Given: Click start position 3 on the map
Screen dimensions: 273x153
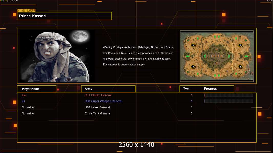Looking at the screenshot, I should [x=193, y=67].
